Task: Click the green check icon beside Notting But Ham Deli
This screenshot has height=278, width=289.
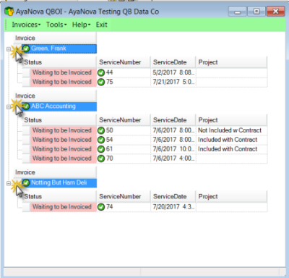Action: 26,182
